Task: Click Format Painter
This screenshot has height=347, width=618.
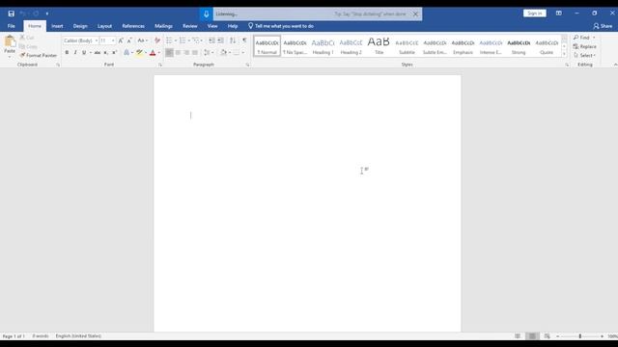Action: (x=39, y=56)
